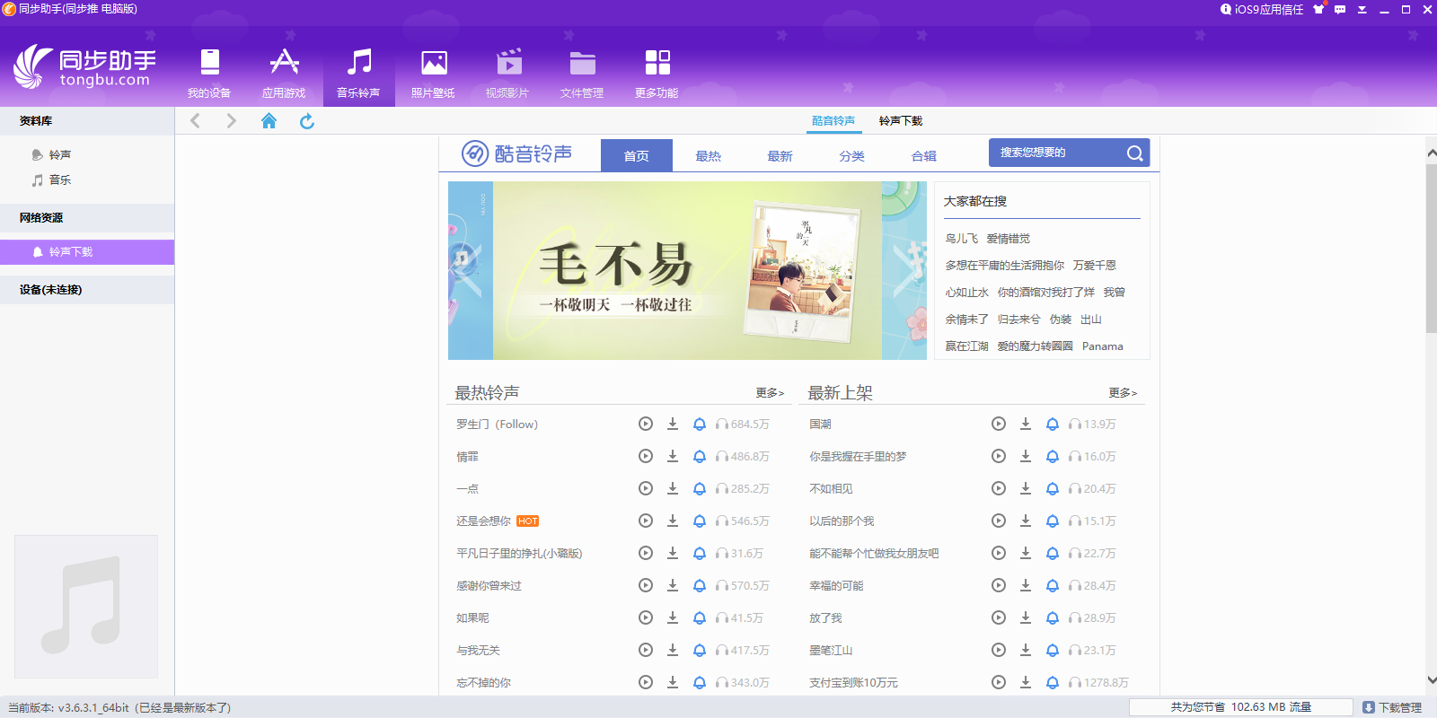This screenshot has width=1437, height=718.
Task: Switch to the 铃声下载 tab
Action: 900,121
